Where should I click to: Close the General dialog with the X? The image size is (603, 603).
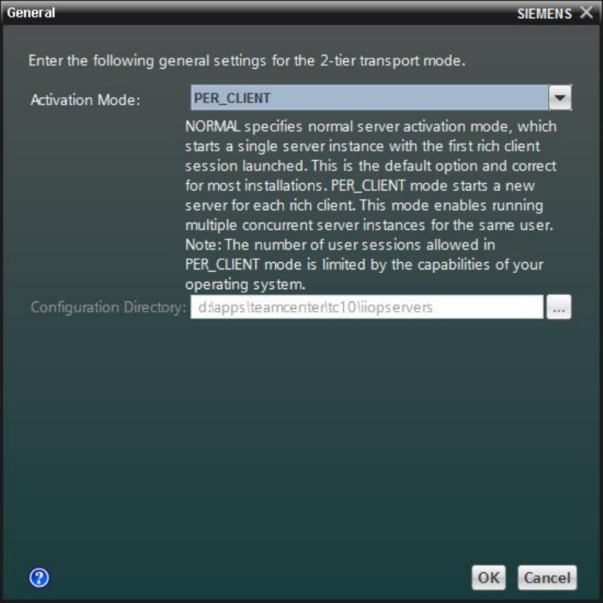point(586,12)
